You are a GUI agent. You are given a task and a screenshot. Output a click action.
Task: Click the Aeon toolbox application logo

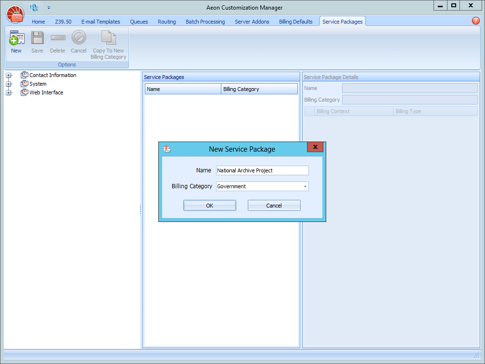pyautogui.click(x=15, y=14)
